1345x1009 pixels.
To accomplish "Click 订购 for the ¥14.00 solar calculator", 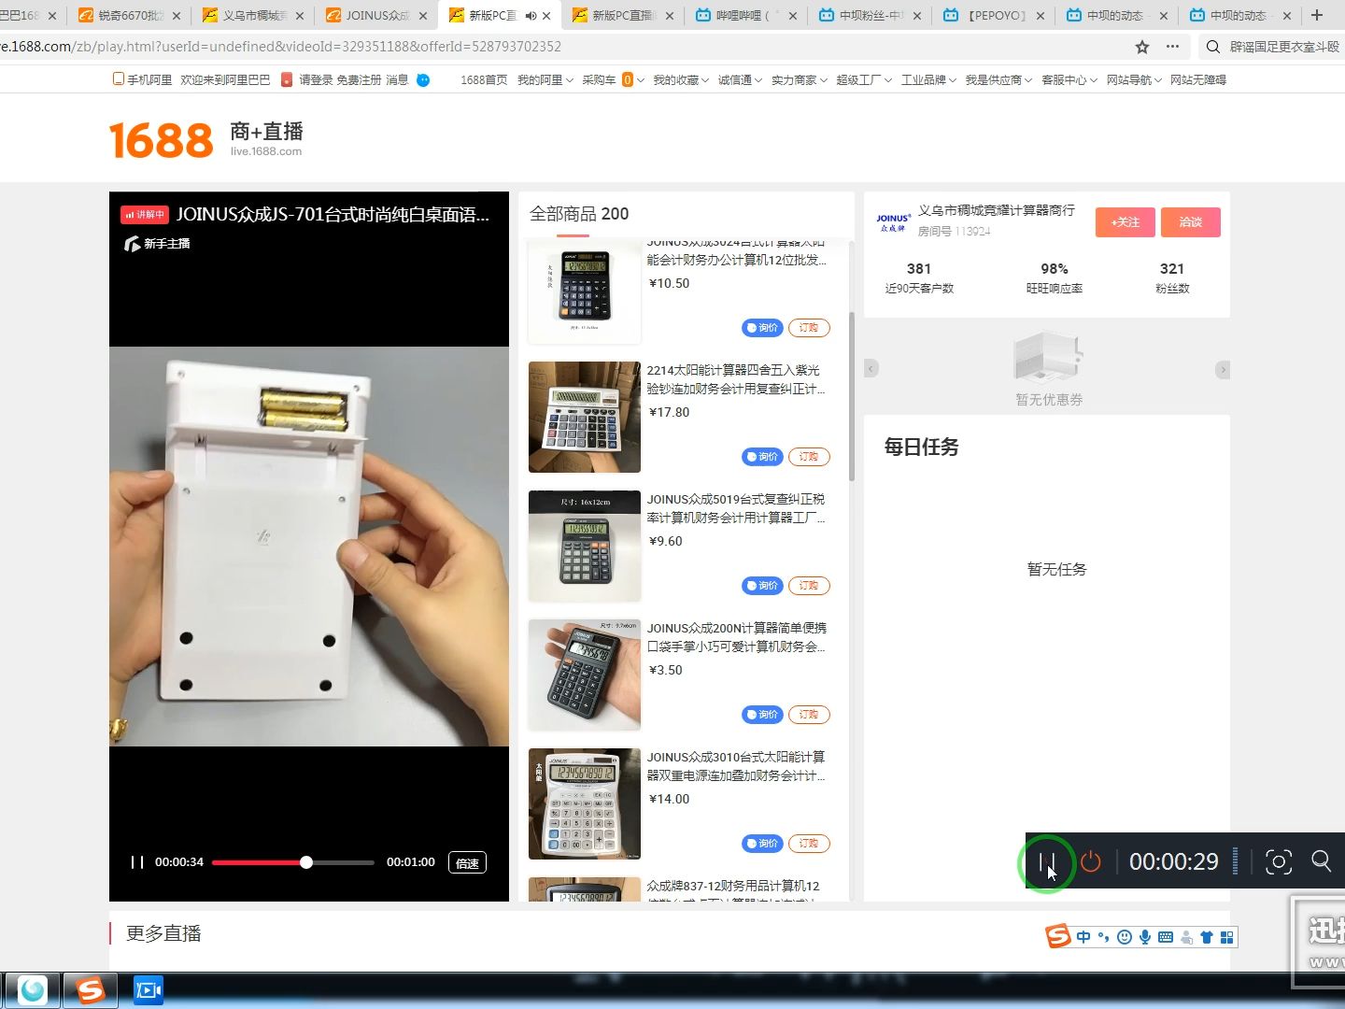I will (x=809, y=844).
